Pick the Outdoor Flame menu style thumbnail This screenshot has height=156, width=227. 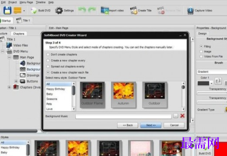[92, 95]
